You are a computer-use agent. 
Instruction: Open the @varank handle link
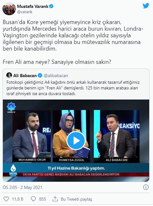point(25,12)
